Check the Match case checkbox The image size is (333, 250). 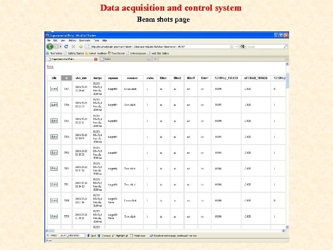click(x=131, y=236)
